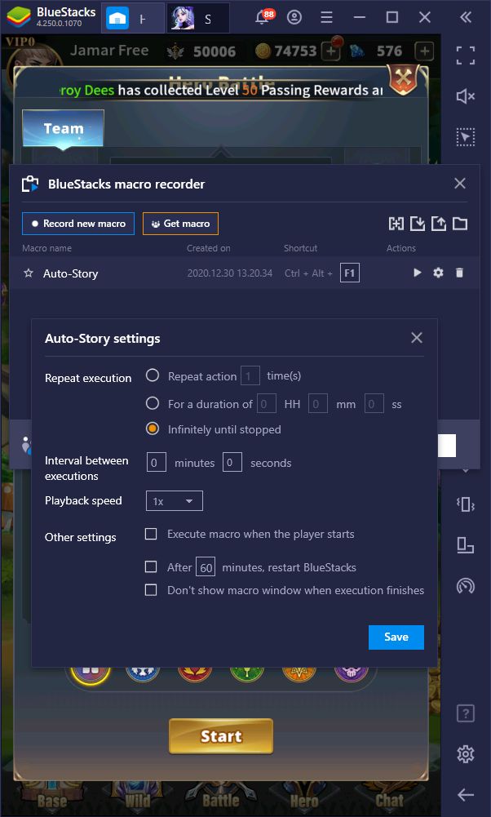Click the sidebar back arrow

pos(466,795)
